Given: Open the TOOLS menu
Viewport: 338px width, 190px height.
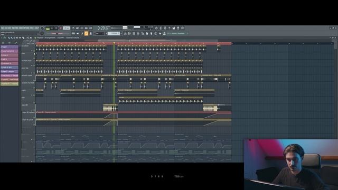Looking at the screenshot, I should (x=32, y=28).
